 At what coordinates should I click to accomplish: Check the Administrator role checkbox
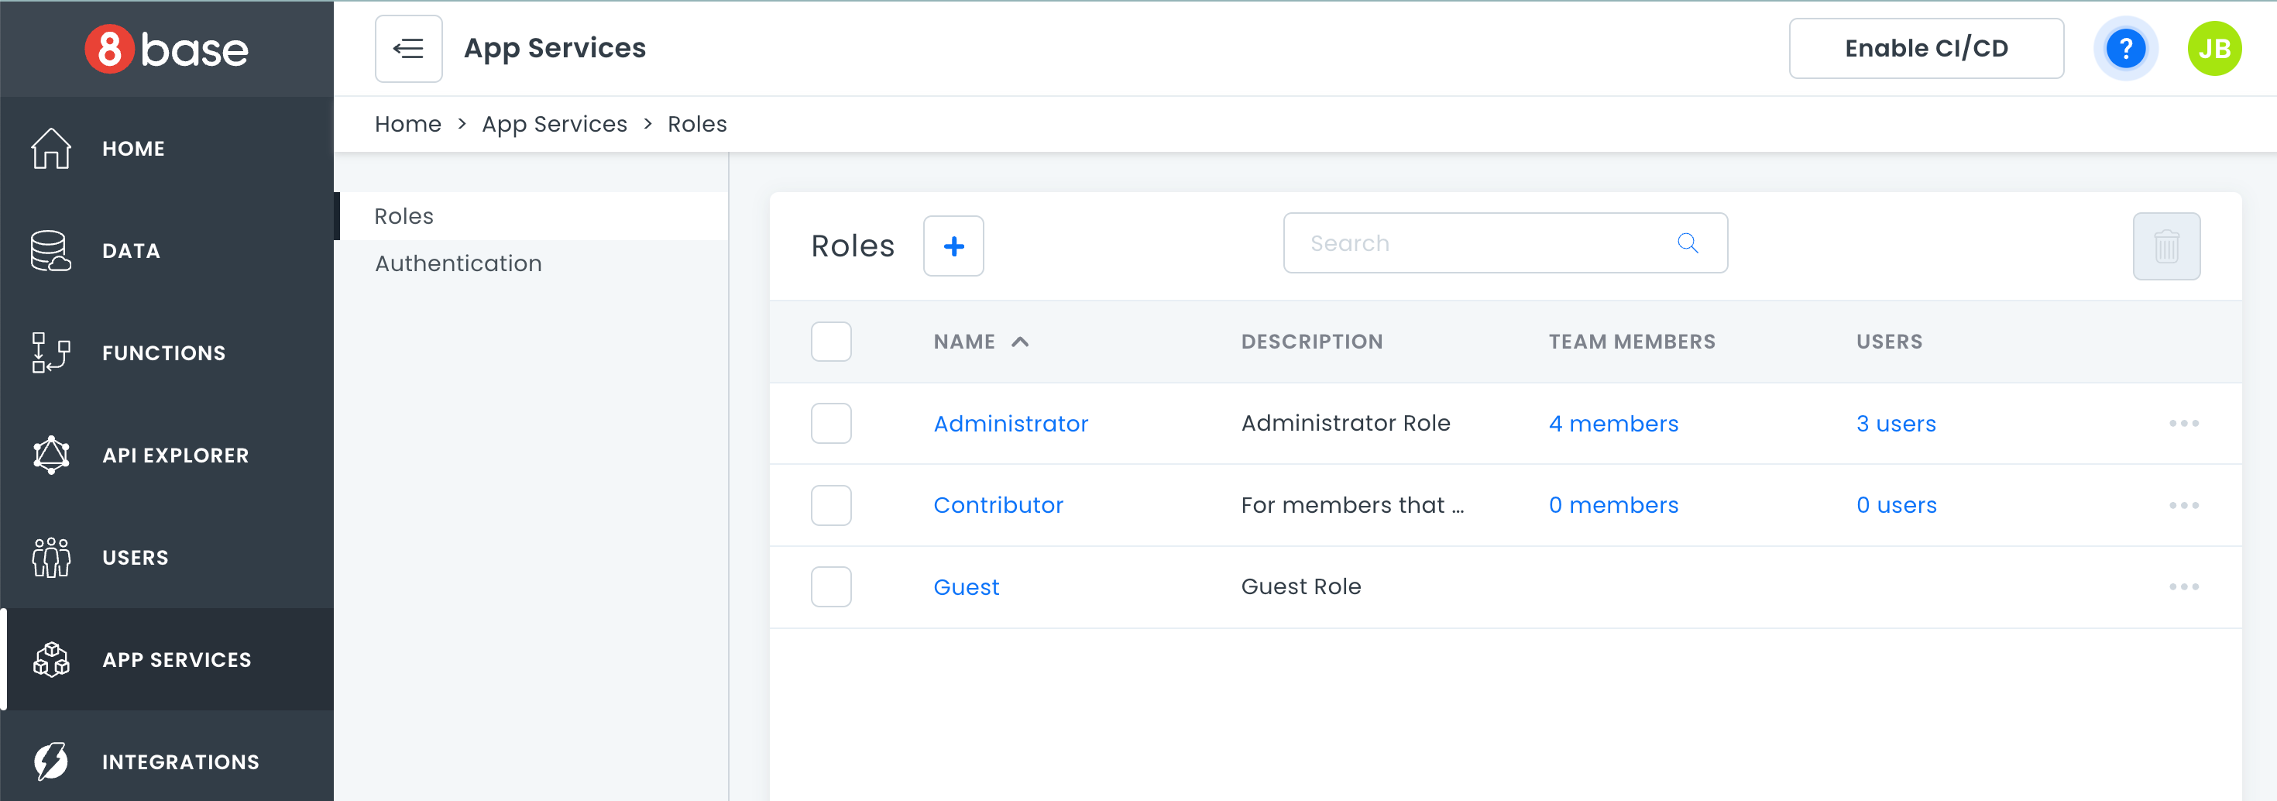point(831,424)
